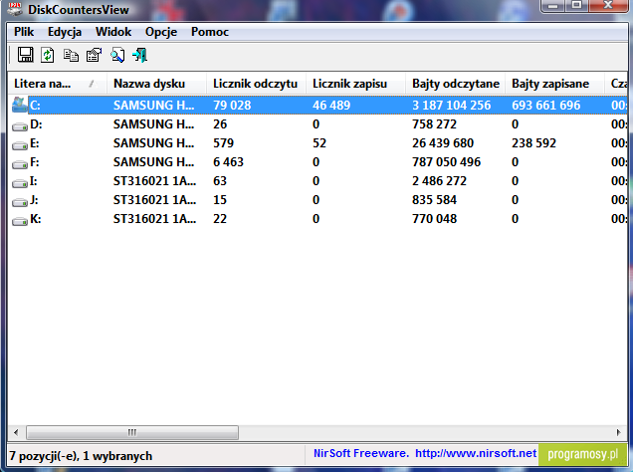The width and height of the screenshot is (633, 472).
Task: Click the DiskCountersView title bar app icon
Action: 15,9
